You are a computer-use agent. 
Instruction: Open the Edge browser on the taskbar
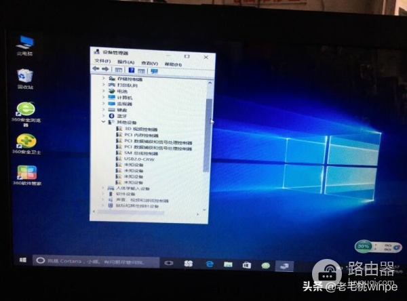210,263
